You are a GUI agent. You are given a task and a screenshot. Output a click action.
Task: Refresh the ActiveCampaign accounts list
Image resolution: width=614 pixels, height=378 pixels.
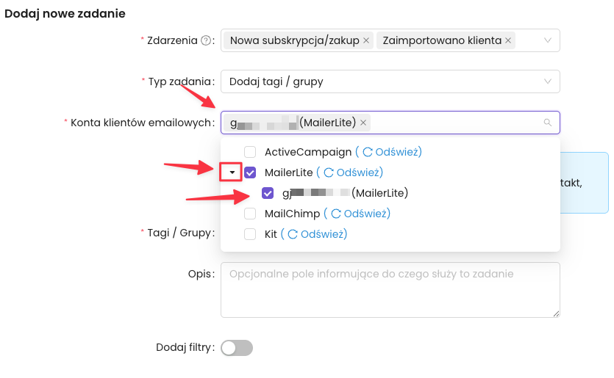point(390,152)
